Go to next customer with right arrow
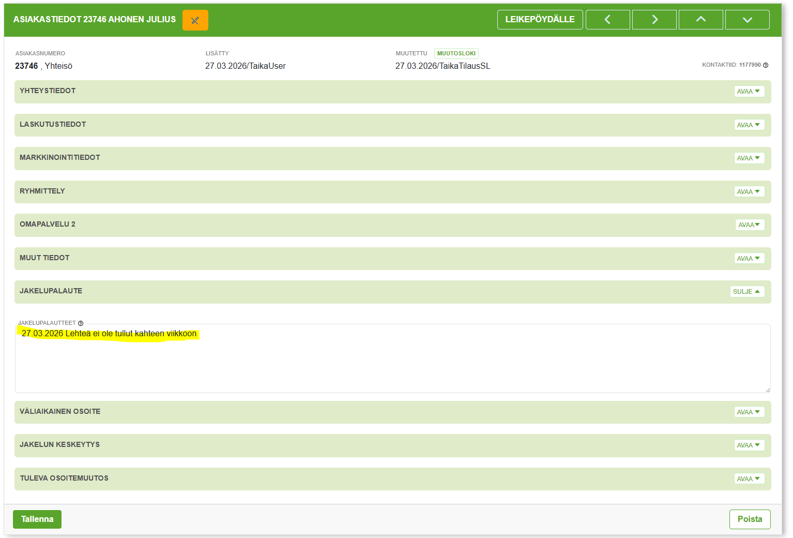This screenshot has width=793, height=538. pos(654,20)
